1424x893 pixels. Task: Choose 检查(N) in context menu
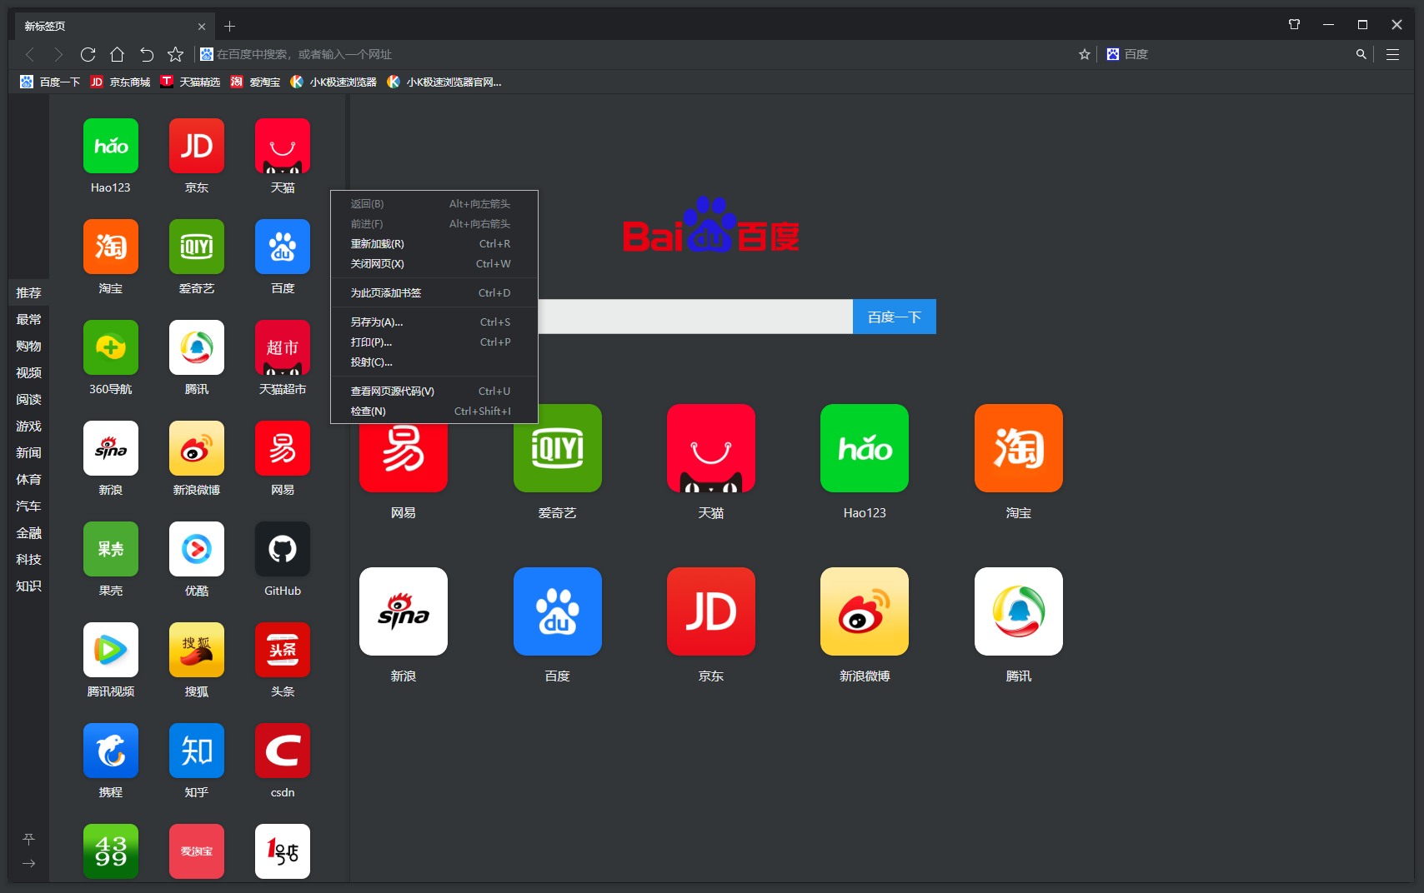(434, 412)
